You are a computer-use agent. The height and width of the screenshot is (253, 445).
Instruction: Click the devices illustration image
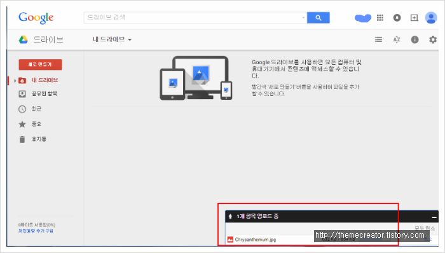pos(196,78)
